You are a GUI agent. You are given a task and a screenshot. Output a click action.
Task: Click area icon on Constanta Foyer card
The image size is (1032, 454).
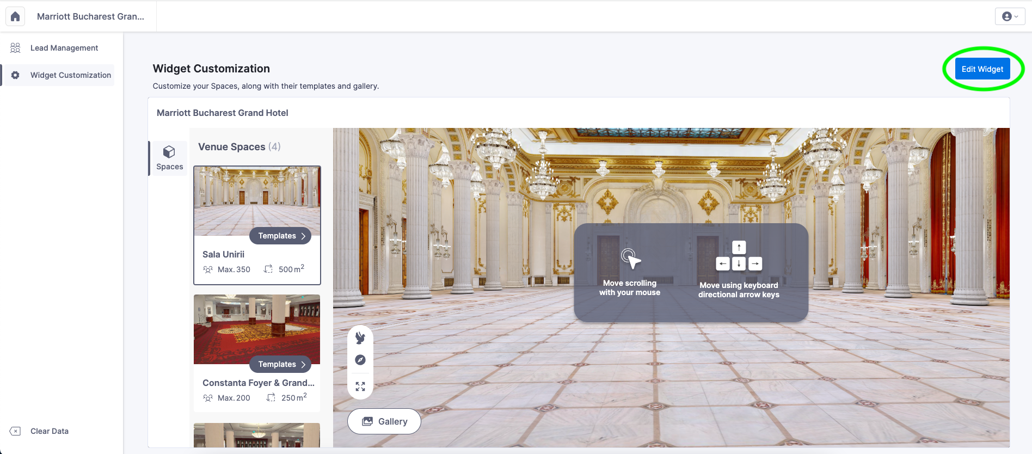271,397
